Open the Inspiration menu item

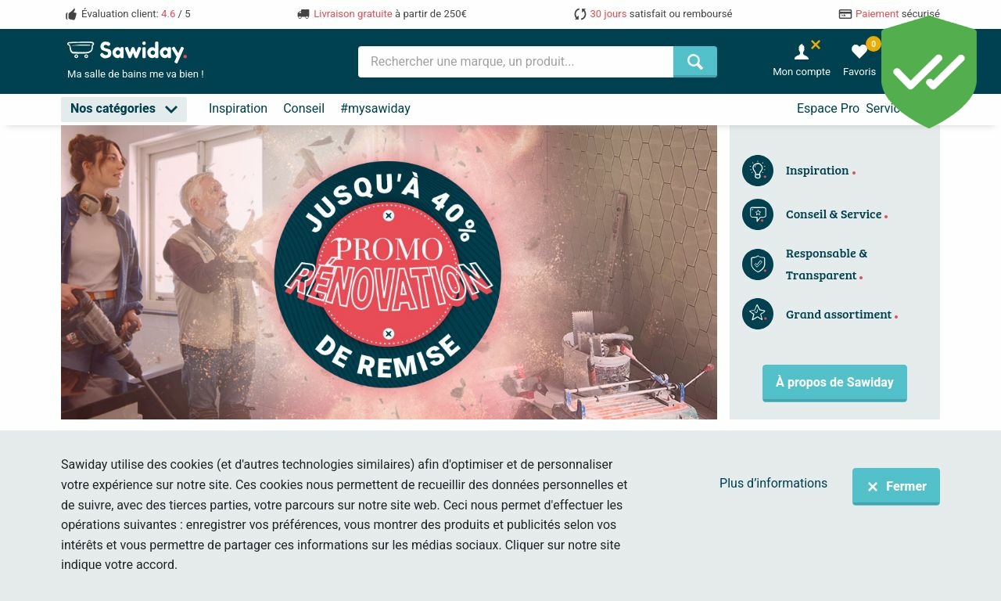[238, 109]
